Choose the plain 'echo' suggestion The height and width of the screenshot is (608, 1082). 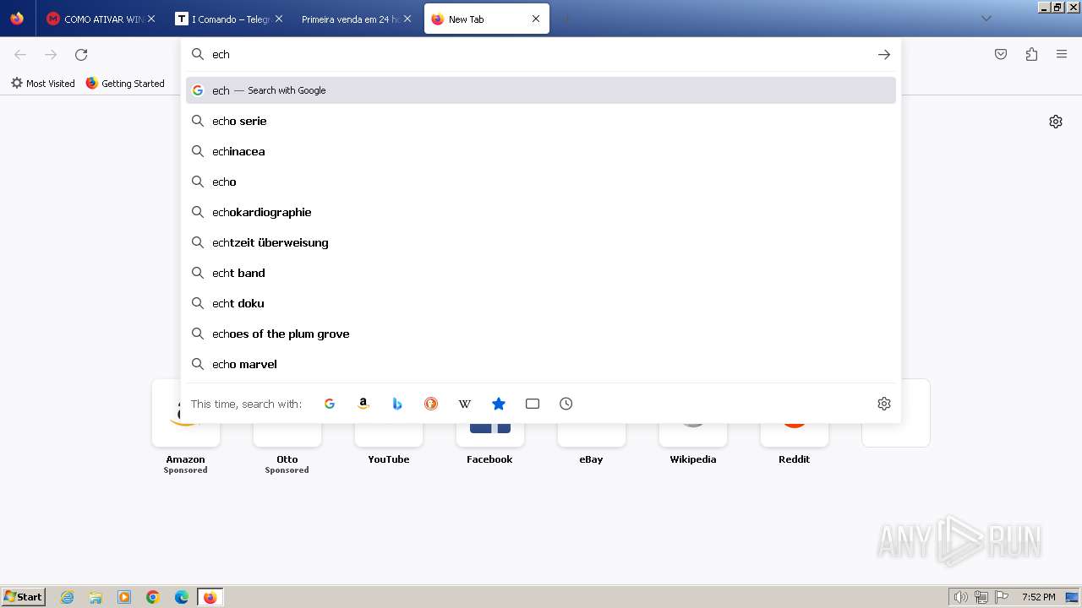(541, 182)
